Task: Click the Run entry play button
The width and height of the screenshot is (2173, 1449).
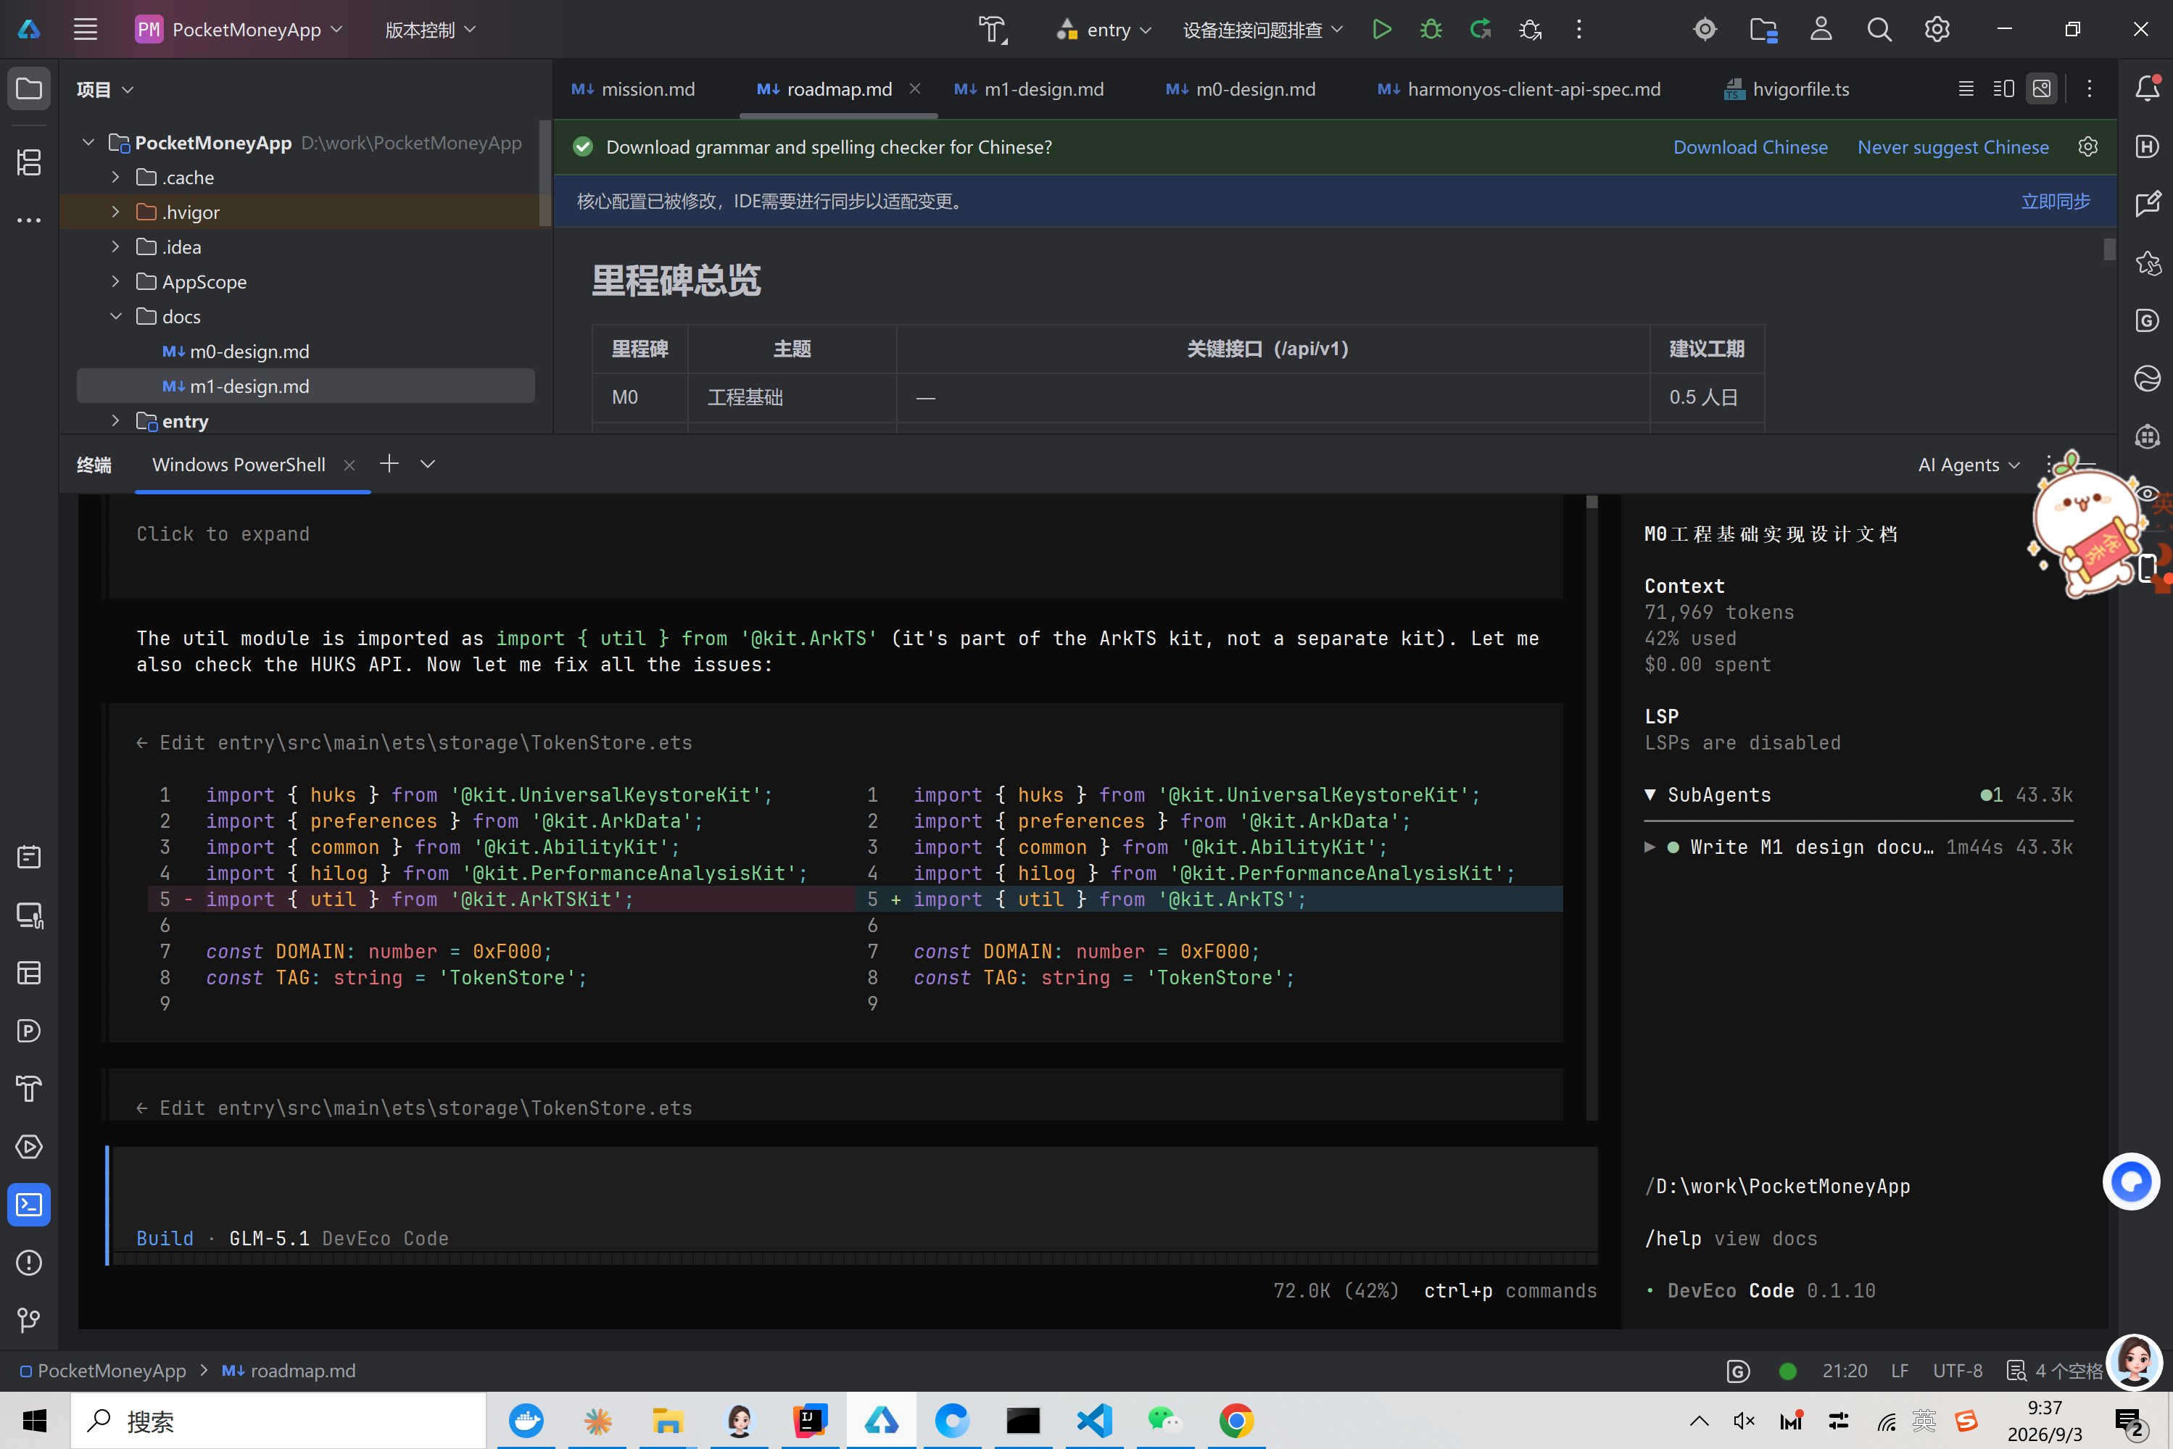Action: 1382,30
